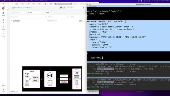Click the Bluetooth icon in the menu bar
Image resolution: width=170 pixels, height=96 pixels.
pos(144,1)
